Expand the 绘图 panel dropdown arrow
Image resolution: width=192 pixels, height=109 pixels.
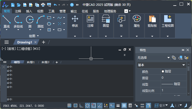pos(38,36)
